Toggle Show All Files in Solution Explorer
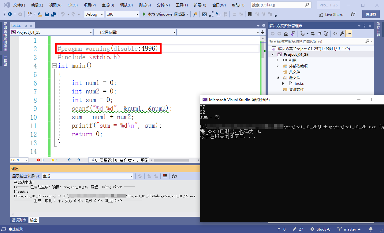Image resolution: width=384 pixels, height=233 pixels. coord(326,34)
